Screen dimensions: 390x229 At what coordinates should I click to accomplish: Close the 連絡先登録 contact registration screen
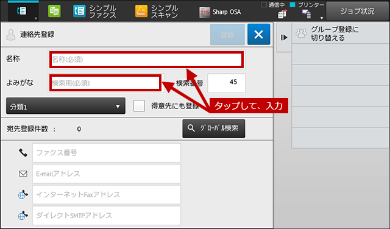click(x=258, y=34)
